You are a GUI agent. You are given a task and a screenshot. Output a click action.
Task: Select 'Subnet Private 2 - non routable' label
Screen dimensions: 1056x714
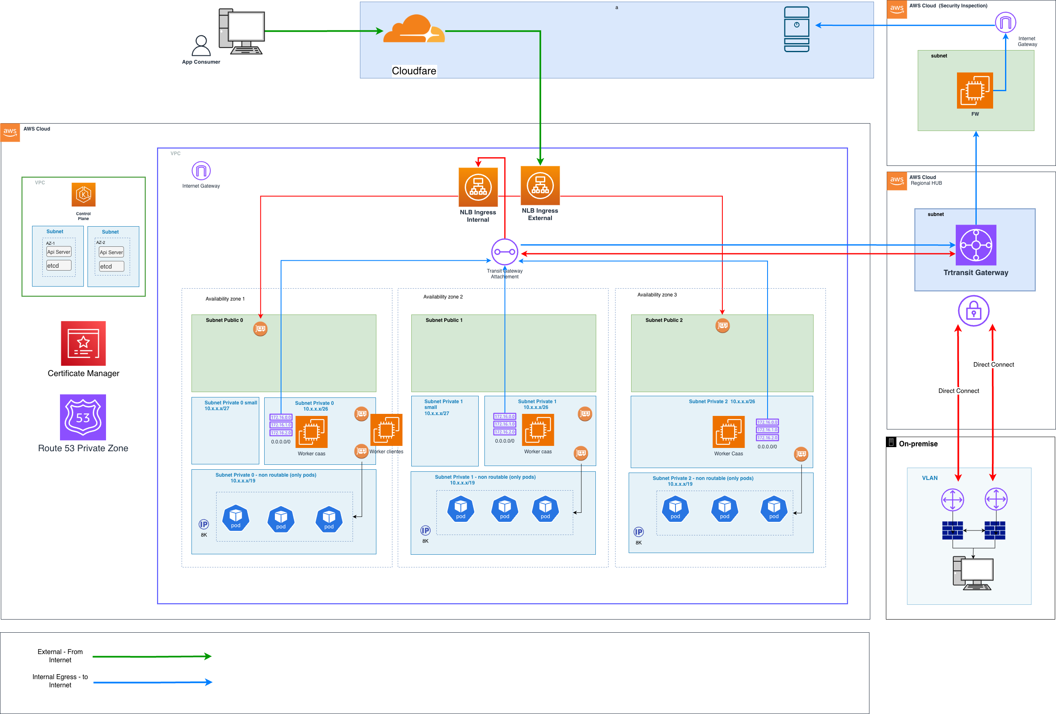[703, 478]
